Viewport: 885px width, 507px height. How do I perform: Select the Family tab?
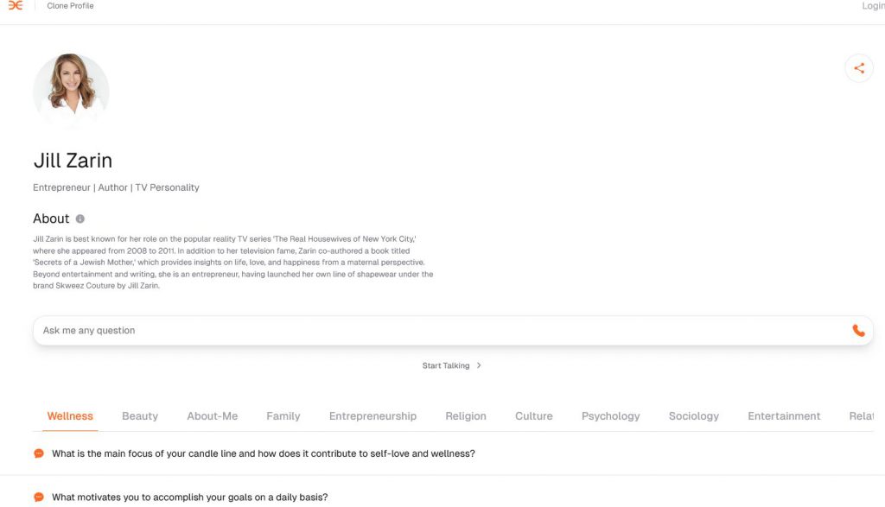(283, 415)
